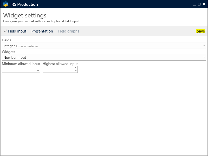Viewport: 208px width, 156px height.
Task: Close the Widget settings window
Action: pos(204,4)
